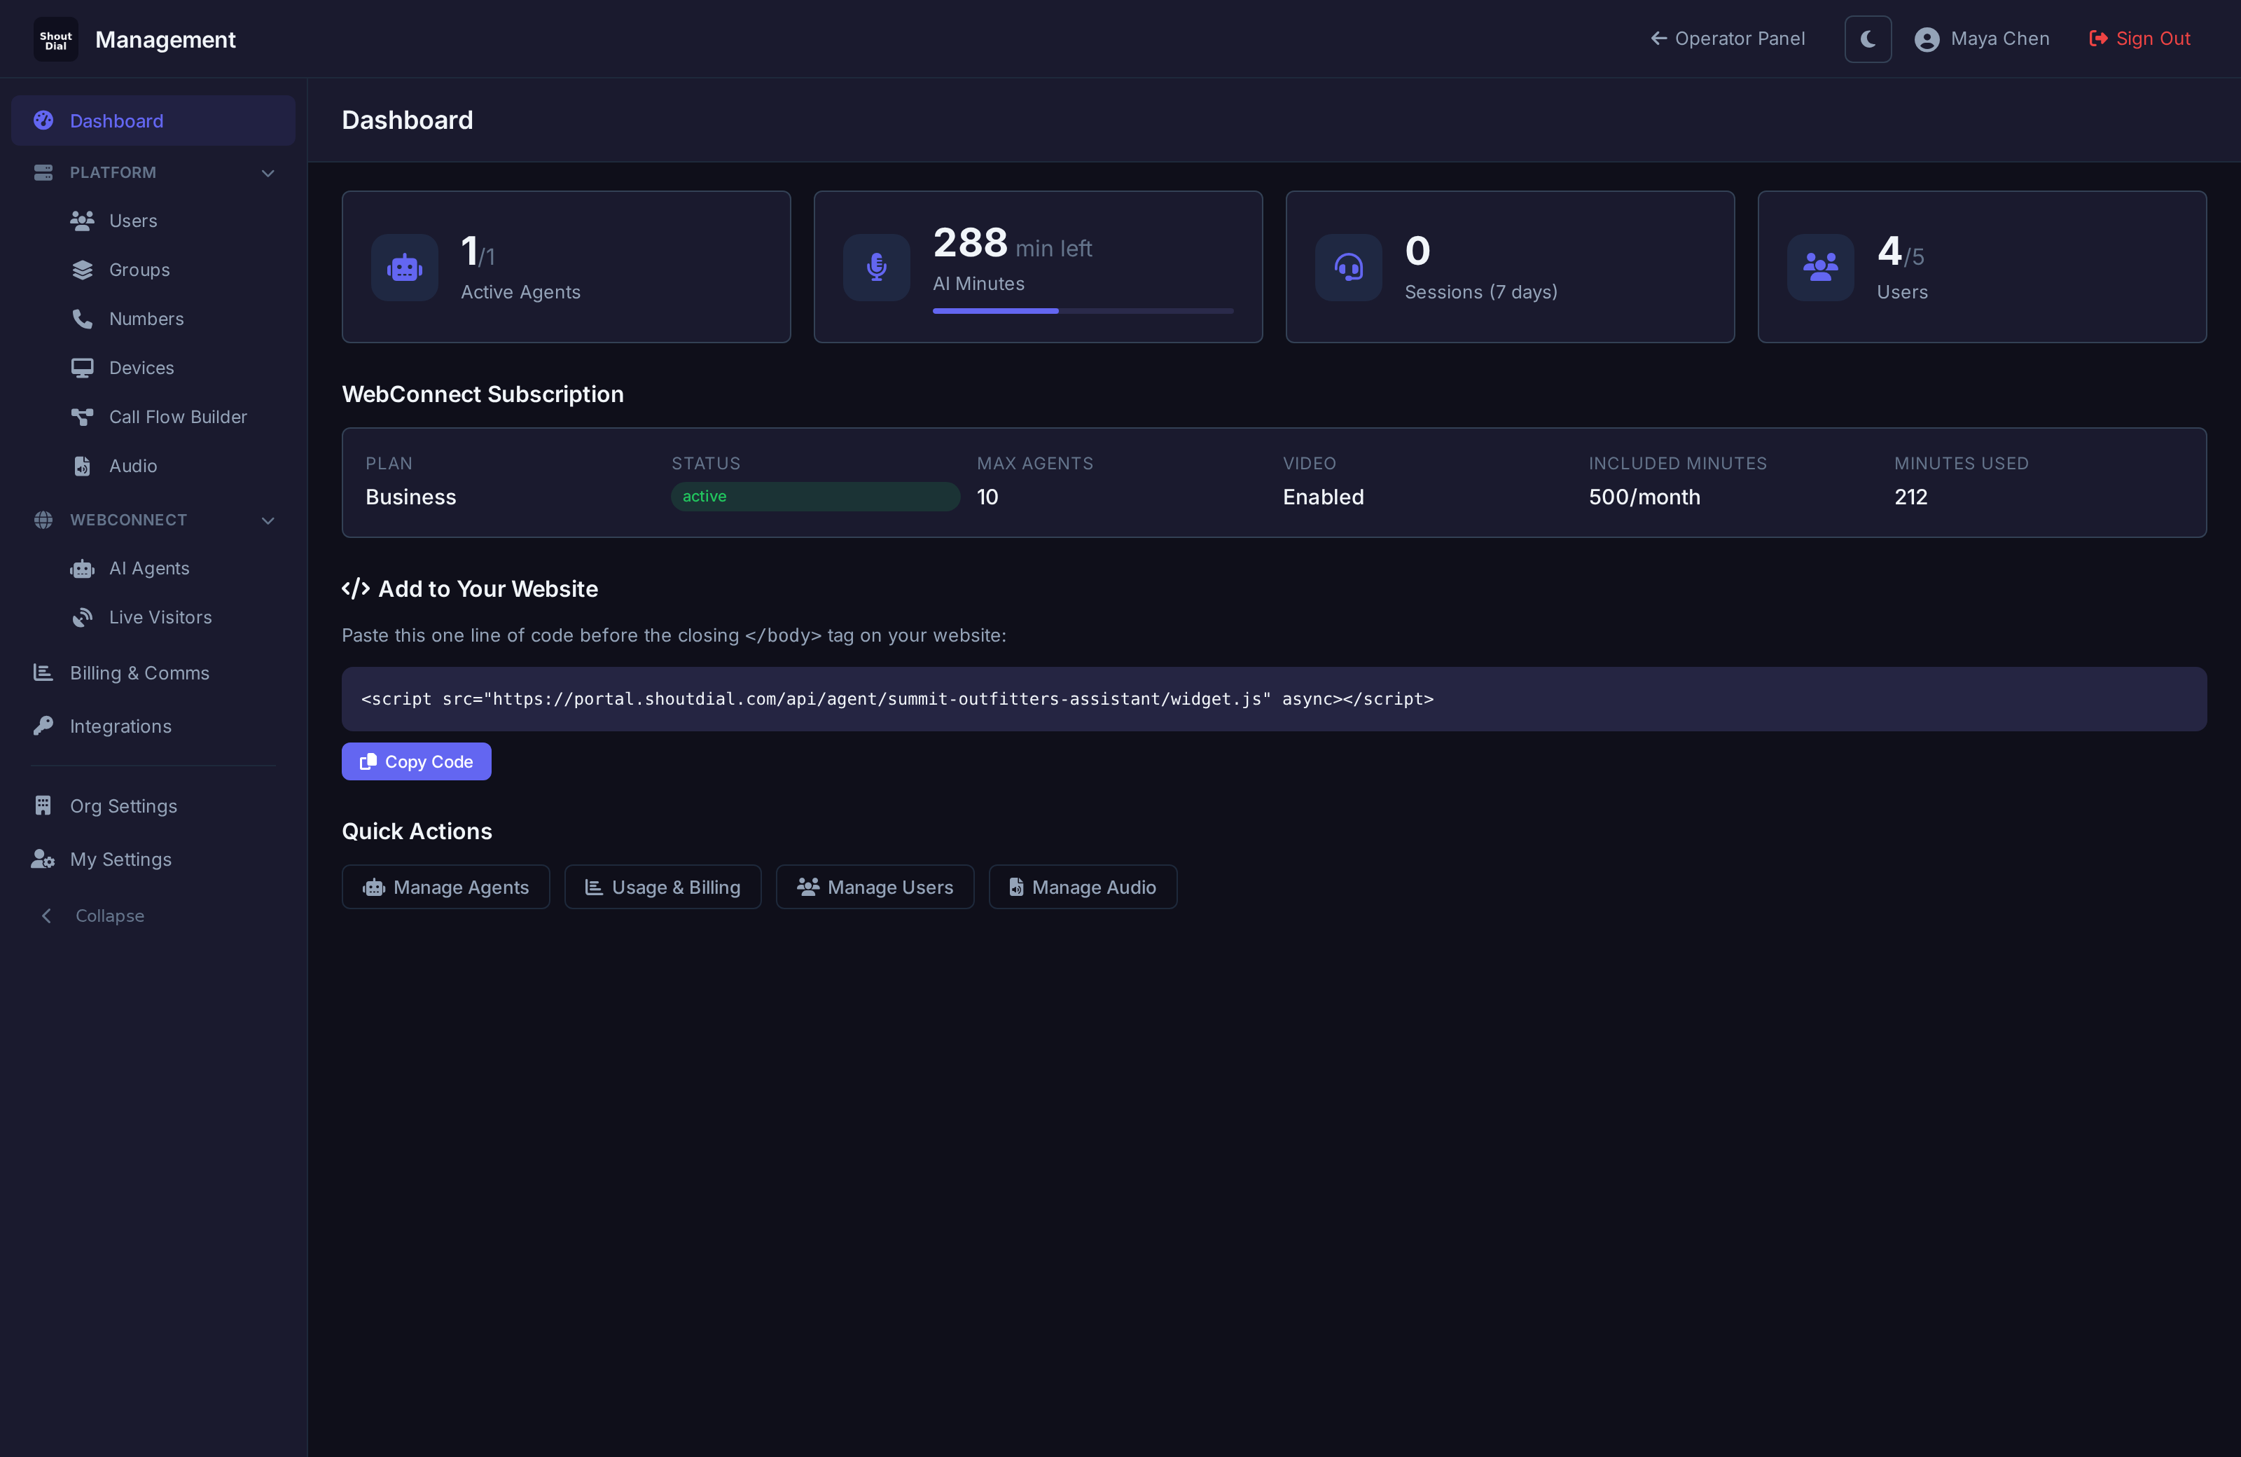This screenshot has width=2241, height=1457.
Task: Open the Org Settings label
Action: 123,806
